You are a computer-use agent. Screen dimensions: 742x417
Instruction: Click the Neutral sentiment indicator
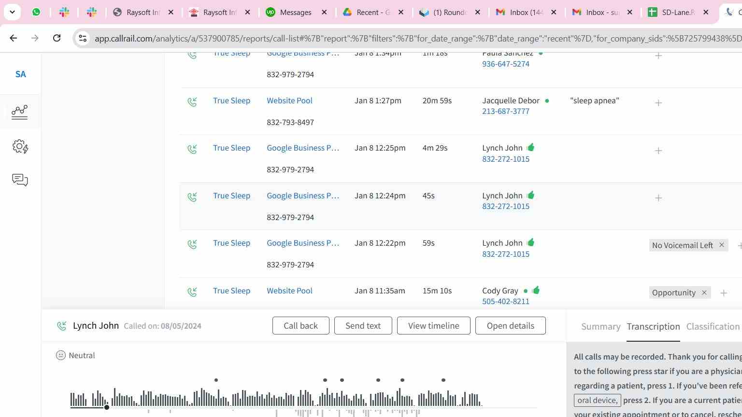click(75, 355)
